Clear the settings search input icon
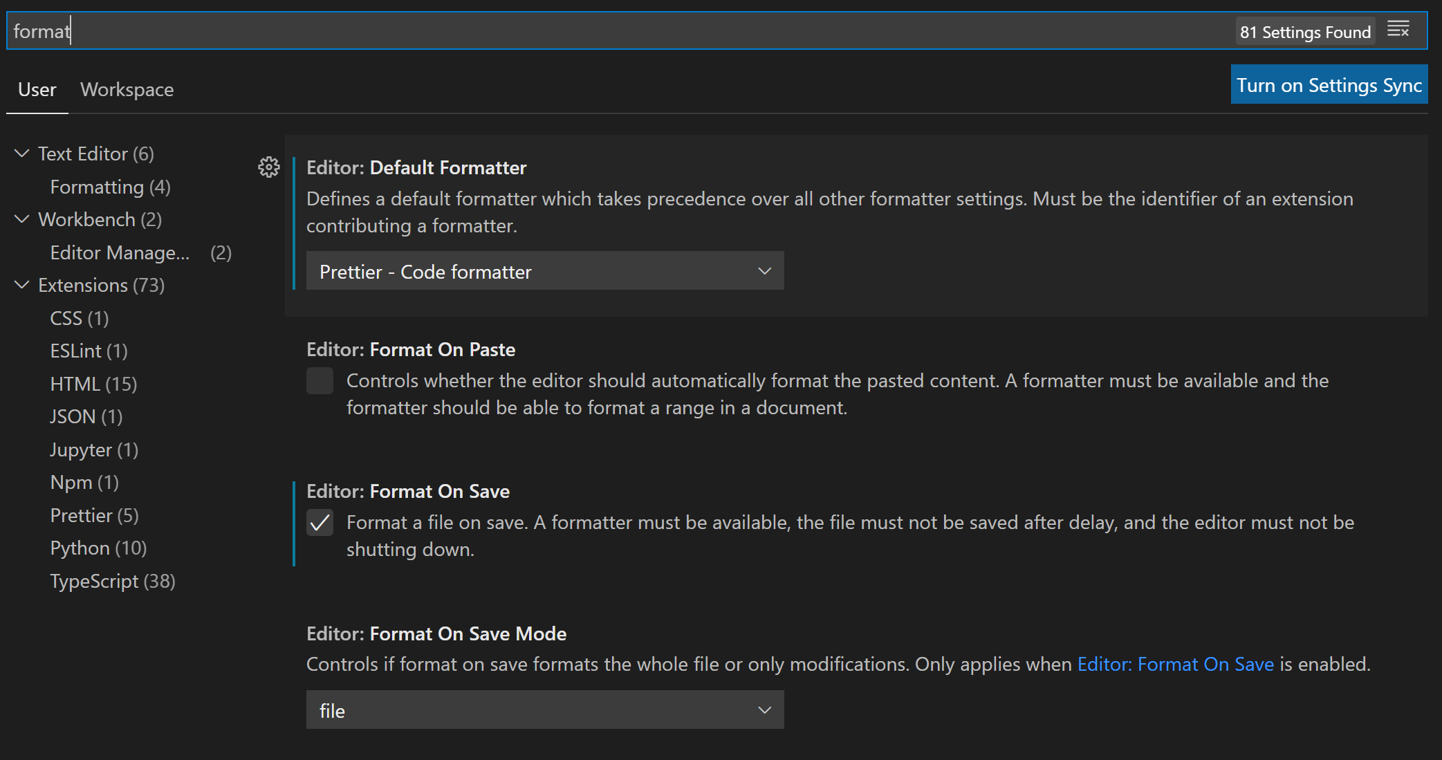Image resolution: width=1442 pixels, height=760 pixels. [1398, 30]
